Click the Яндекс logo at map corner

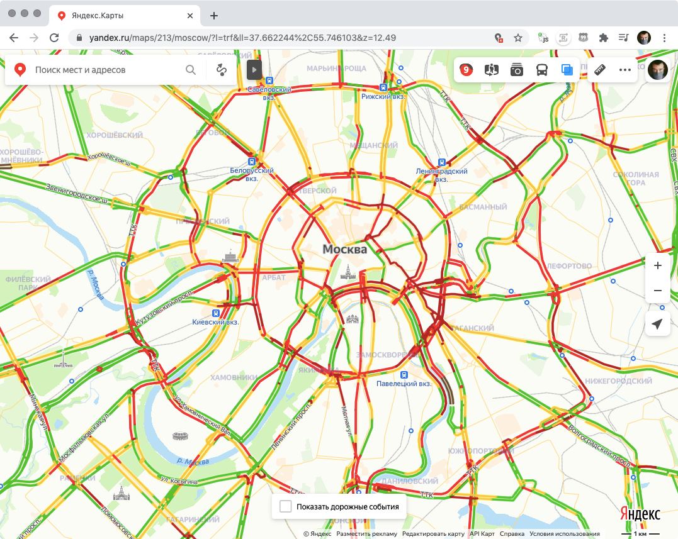tap(640, 514)
